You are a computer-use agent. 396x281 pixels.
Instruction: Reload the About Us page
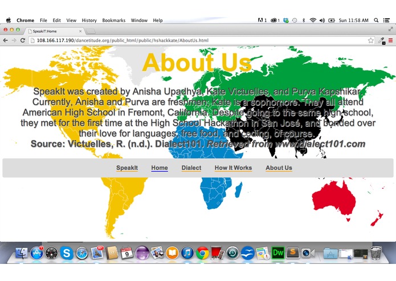click(23, 40)
